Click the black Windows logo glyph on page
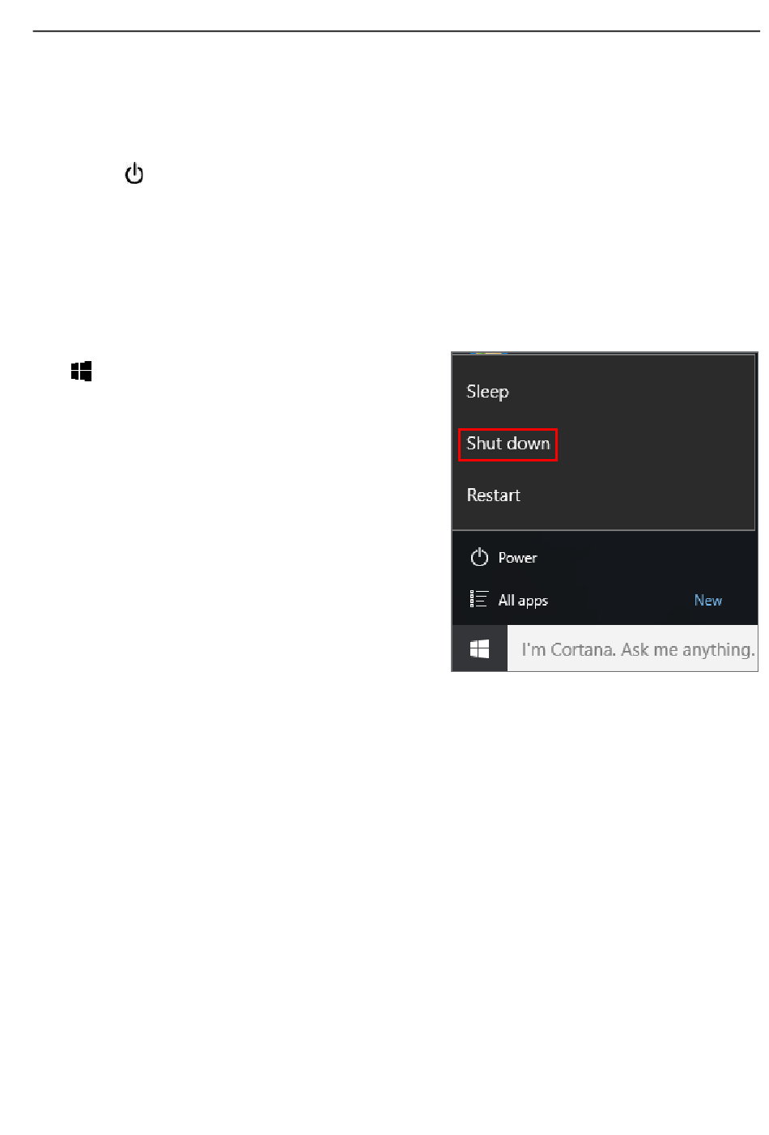The image size is (769, 1135). point(81,372)
